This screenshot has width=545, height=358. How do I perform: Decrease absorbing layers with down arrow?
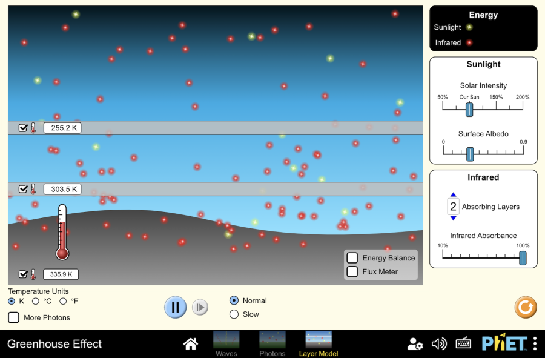(x=453, y=218)
